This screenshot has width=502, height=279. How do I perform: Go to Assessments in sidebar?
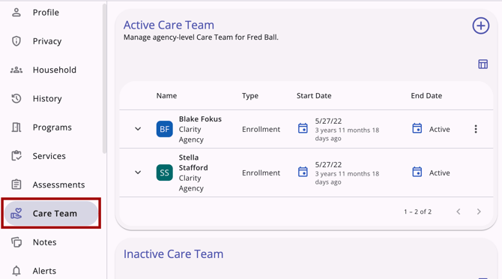[x=51, y=184]
